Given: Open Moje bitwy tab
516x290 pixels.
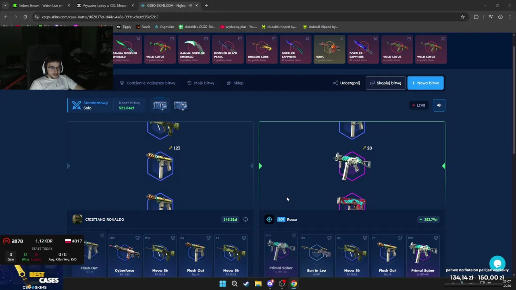Looking at the screenshot, I should pyautogui.click(x=201, y=83).
